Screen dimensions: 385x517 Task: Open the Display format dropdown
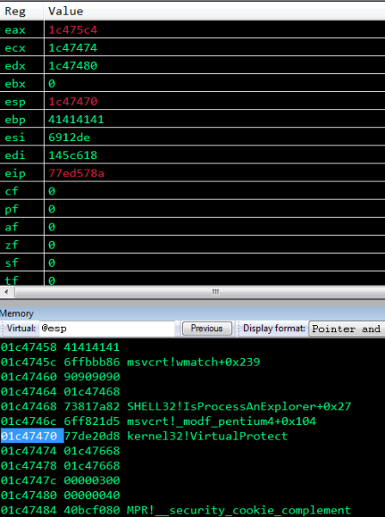point(347,329)
